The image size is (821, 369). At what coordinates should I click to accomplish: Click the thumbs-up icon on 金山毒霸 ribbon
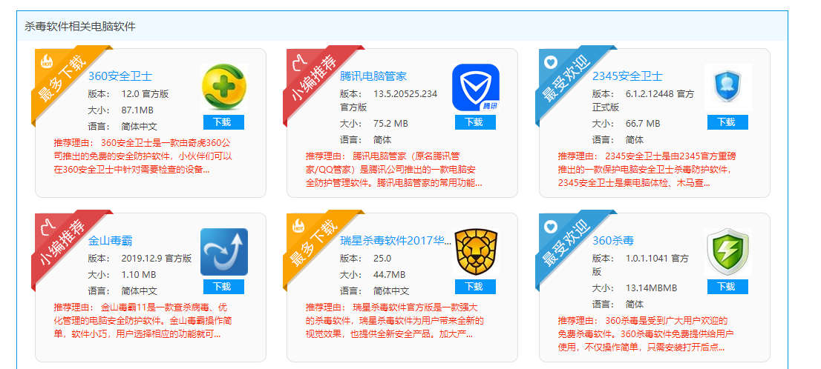pos(47,226)
